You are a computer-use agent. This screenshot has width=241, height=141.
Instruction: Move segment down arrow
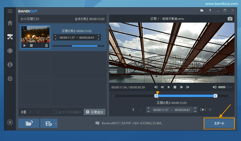38,112
